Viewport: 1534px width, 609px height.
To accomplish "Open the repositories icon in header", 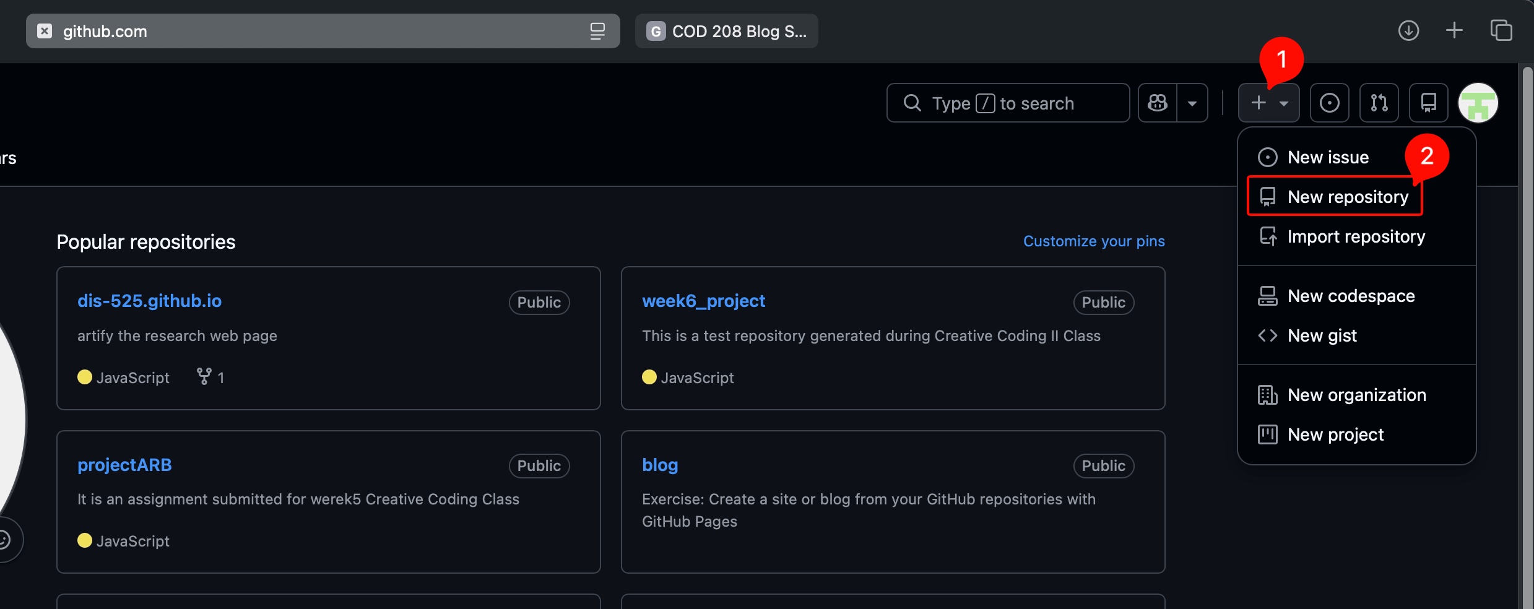I will point(1428,103).
